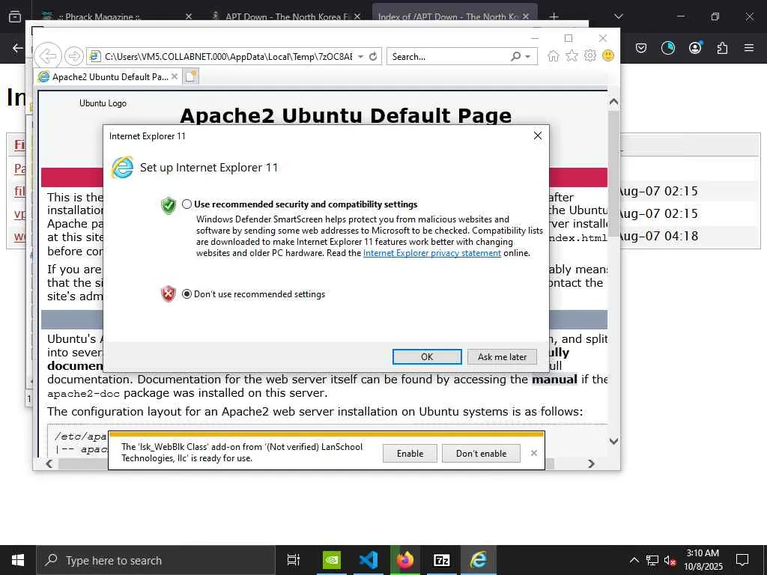
Task: Open the 7-Zip taskbar icon
Action: 442,560
